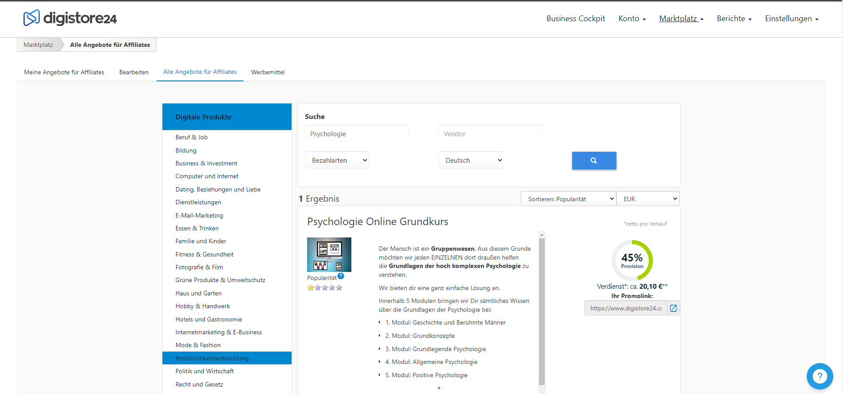The height and width of the screenshot is (394, 843).
Task: Select highlighted category Persönlichkeitsentwicklung
Action: coord(227,358)
